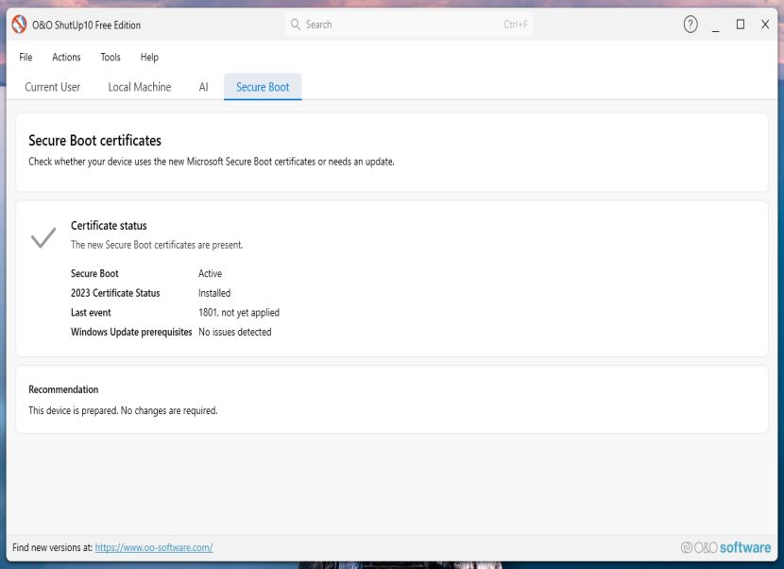Screen dimensions: 784x569
Task: Click the 'Ctrl+F' shortcut hint
Action: 516,25
